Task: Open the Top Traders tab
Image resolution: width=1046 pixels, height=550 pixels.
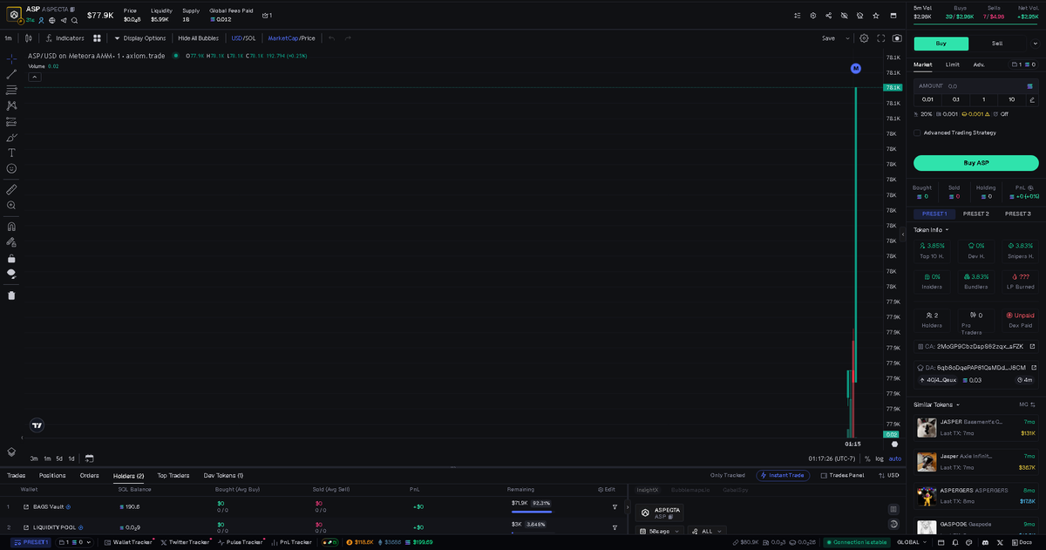Action: (173, 475)
